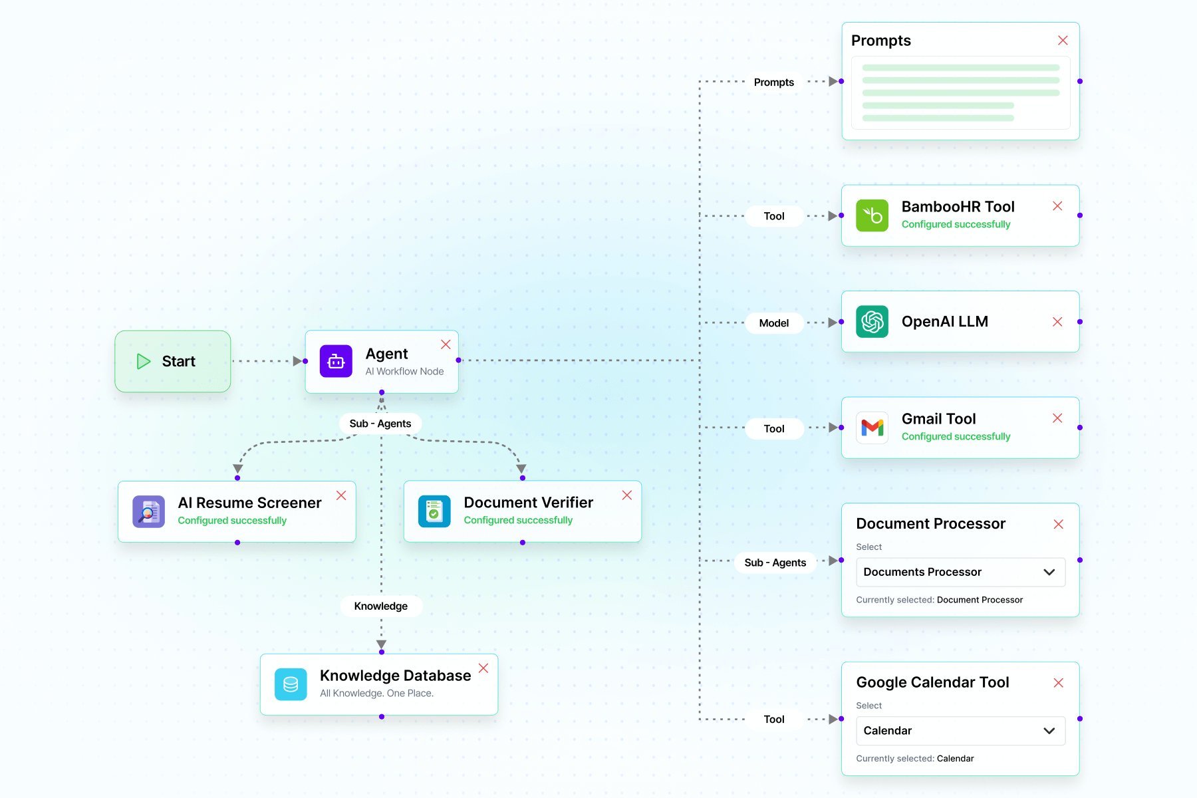Image resolution: width=1197 pixels, height=798 pixels.
Task: Click the Sub - Agents label under Agent
Action: click(380, 424)
